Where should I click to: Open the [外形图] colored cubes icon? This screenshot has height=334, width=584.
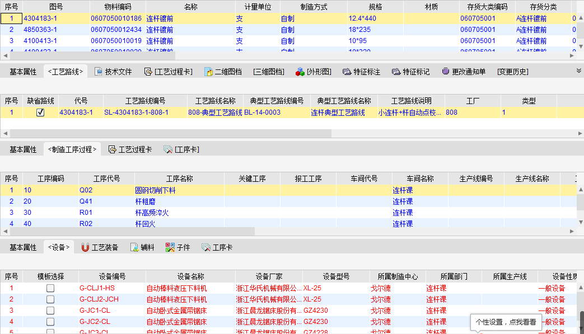point(300,72)
